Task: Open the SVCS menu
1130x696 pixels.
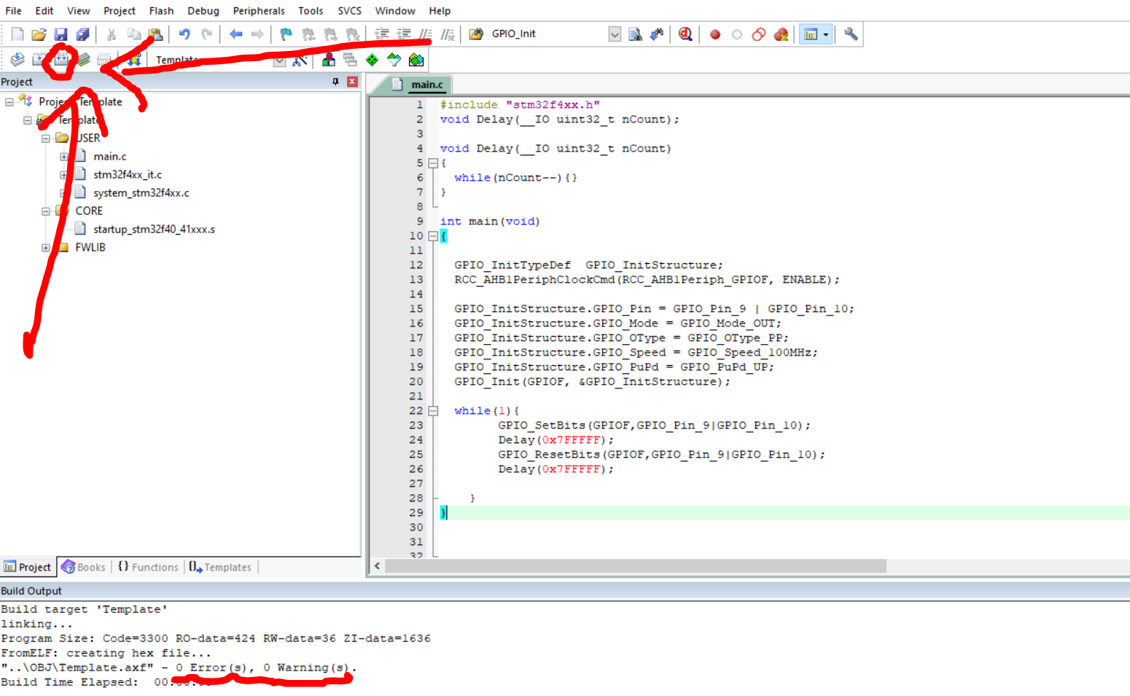Action: pos(349,11)
